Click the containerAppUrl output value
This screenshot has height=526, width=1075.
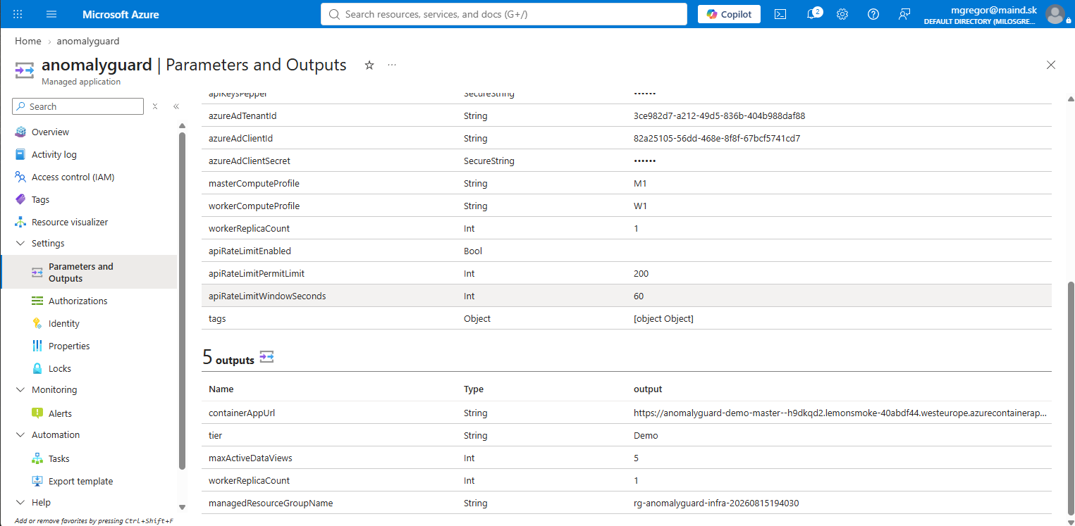(x=840, y=413)
